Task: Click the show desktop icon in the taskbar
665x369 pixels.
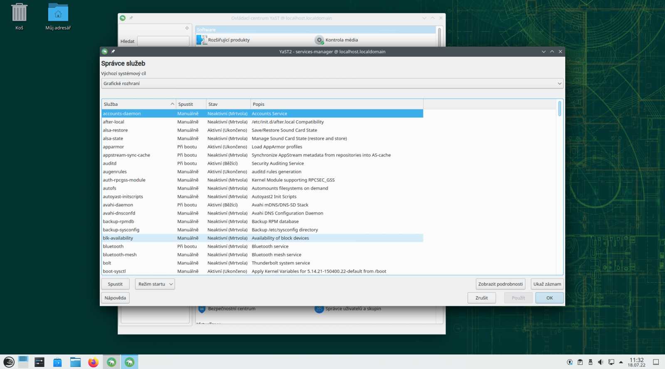Action: pyautogui.click(x=656, y=362)
